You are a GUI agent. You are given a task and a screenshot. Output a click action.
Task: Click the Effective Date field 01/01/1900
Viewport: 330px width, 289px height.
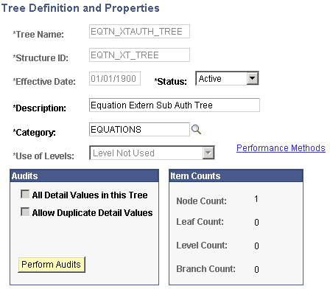pos(115,79)
